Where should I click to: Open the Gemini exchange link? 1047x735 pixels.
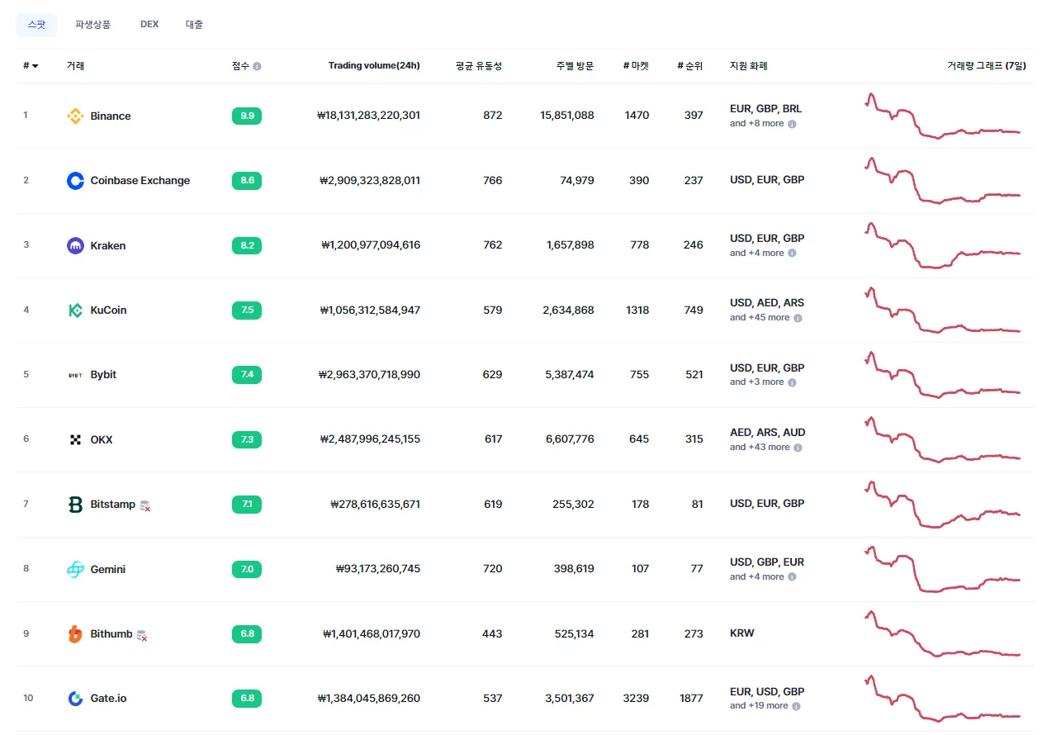click(108, 569)
